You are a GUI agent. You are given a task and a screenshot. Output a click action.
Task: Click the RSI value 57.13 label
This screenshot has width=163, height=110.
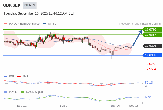coord(149,82)
